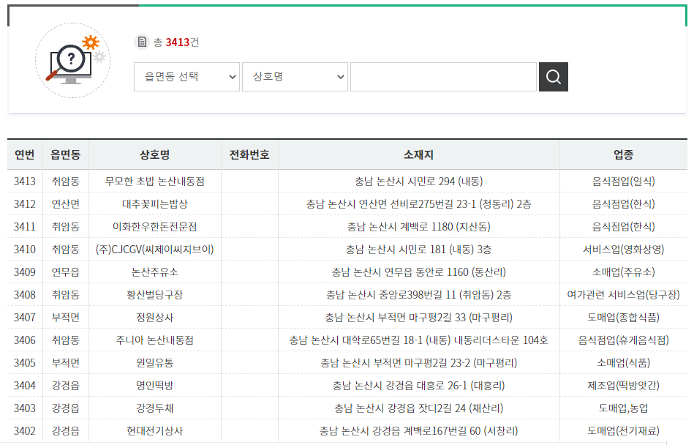Image resolution: width=694 pixels, height=445 pixels.
Task: Select business name 논산주유소
Action: [155, 272]
